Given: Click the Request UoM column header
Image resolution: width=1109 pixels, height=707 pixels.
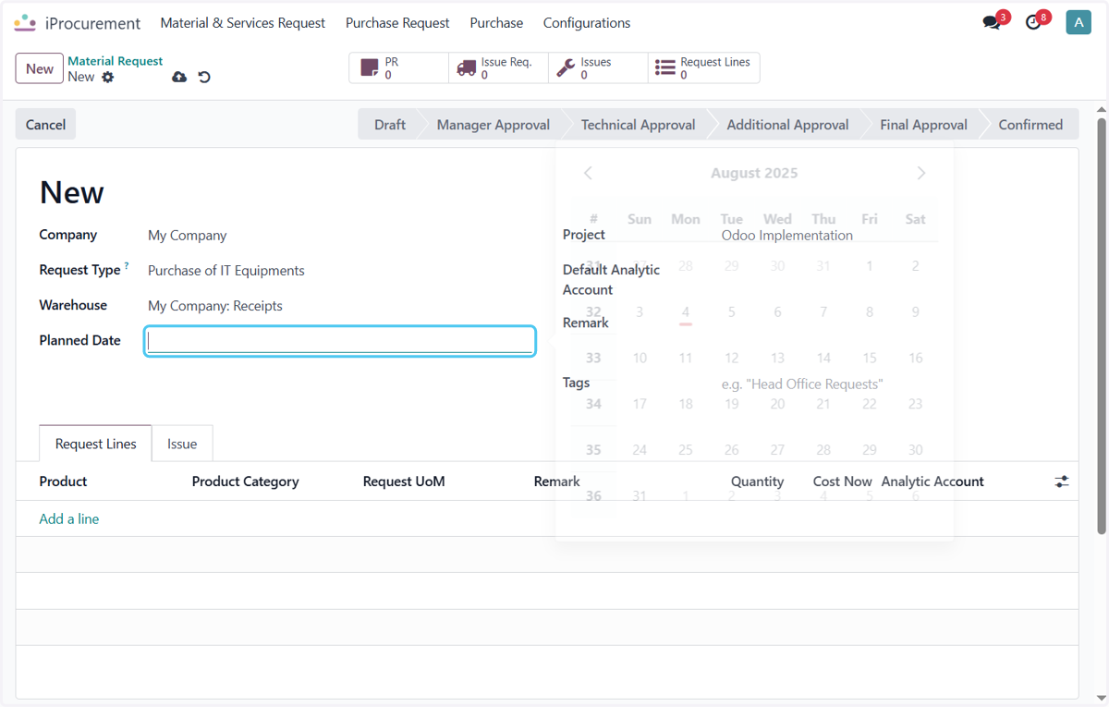Looking at the screenshot, I should (x=404, y=481).
